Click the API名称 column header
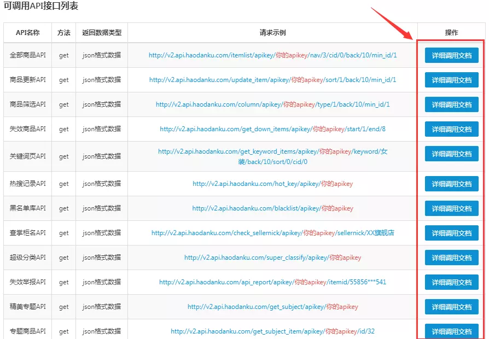 [28, 32]
